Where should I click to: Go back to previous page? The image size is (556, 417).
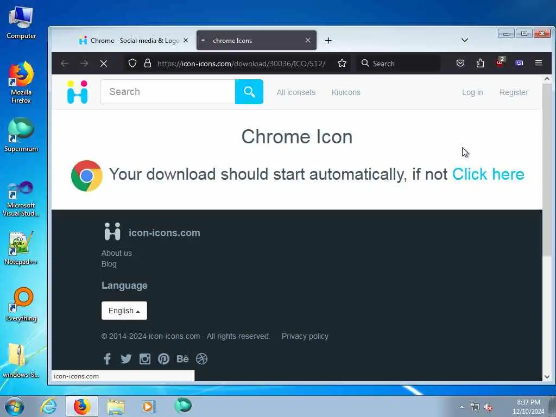(65, 64)
